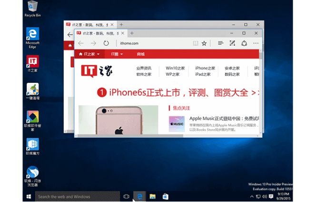Open the WP之家 link
Image resolution: width=316 pixels, height=202 pixels.
(x=172, y=74)
